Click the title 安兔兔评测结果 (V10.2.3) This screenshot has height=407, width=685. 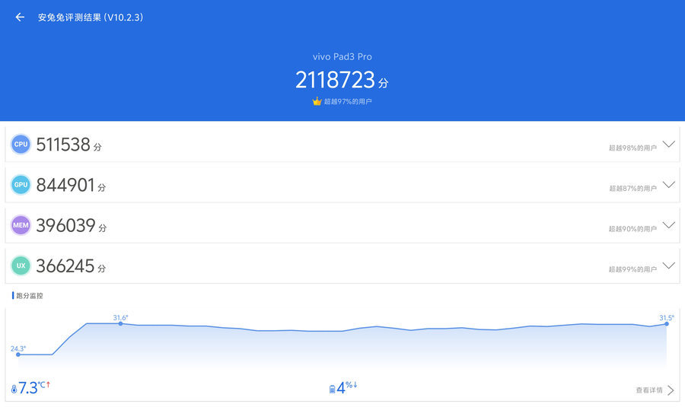click(91, 17)
